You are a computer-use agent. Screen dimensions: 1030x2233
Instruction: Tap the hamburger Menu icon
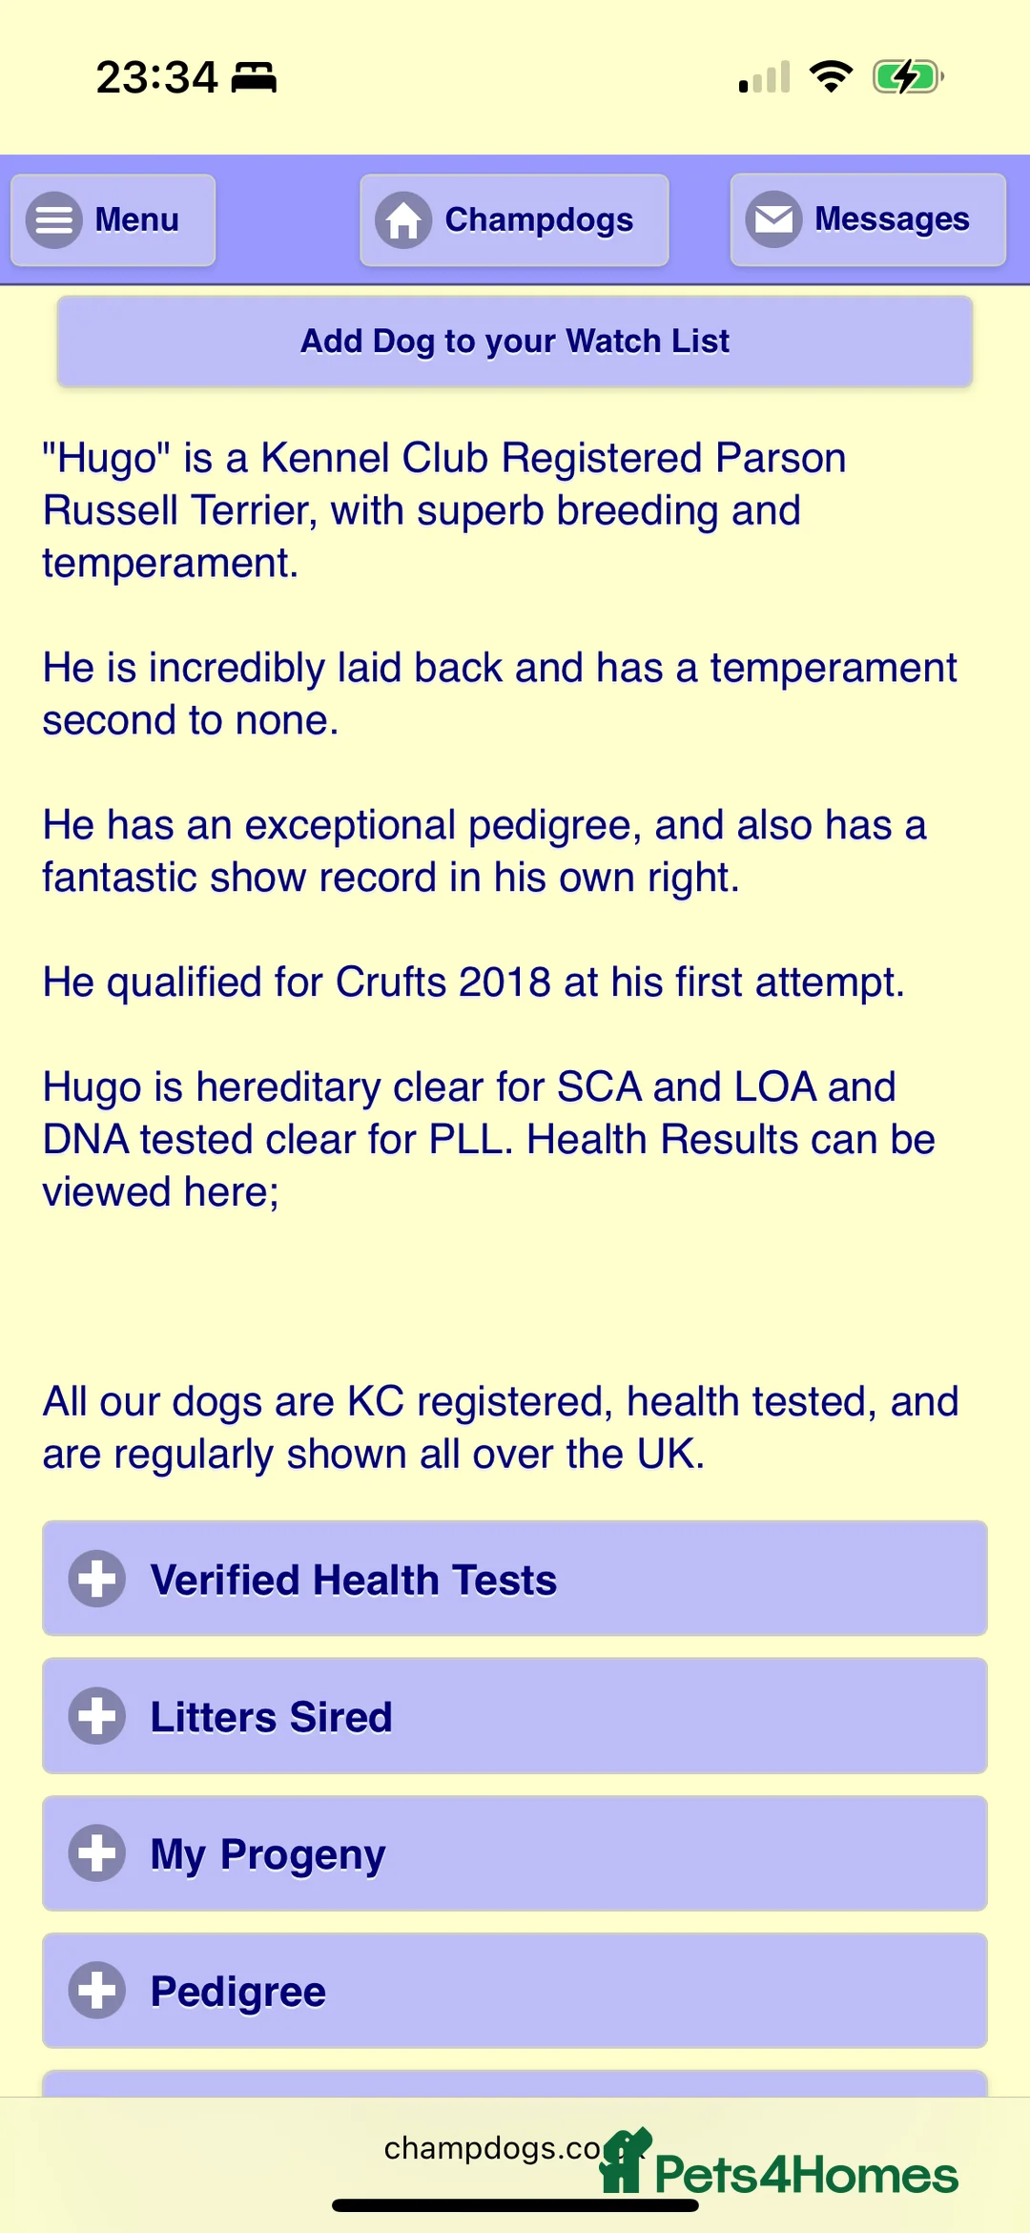[x=54, y=220]
